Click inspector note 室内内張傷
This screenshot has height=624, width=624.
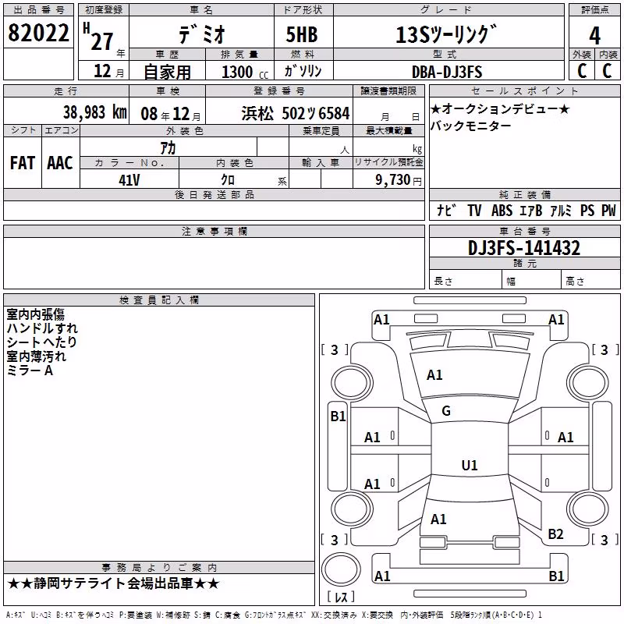35,314
